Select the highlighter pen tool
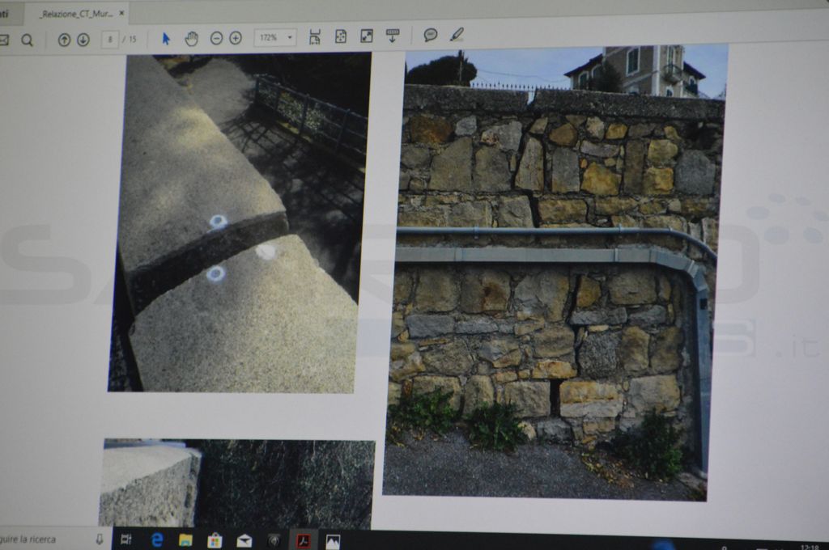Viewport: 829px width, 550px height. pyautogui.click(x=457, y=34)
